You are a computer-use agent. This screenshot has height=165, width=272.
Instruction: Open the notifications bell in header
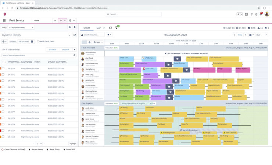[x=261, y=14]
